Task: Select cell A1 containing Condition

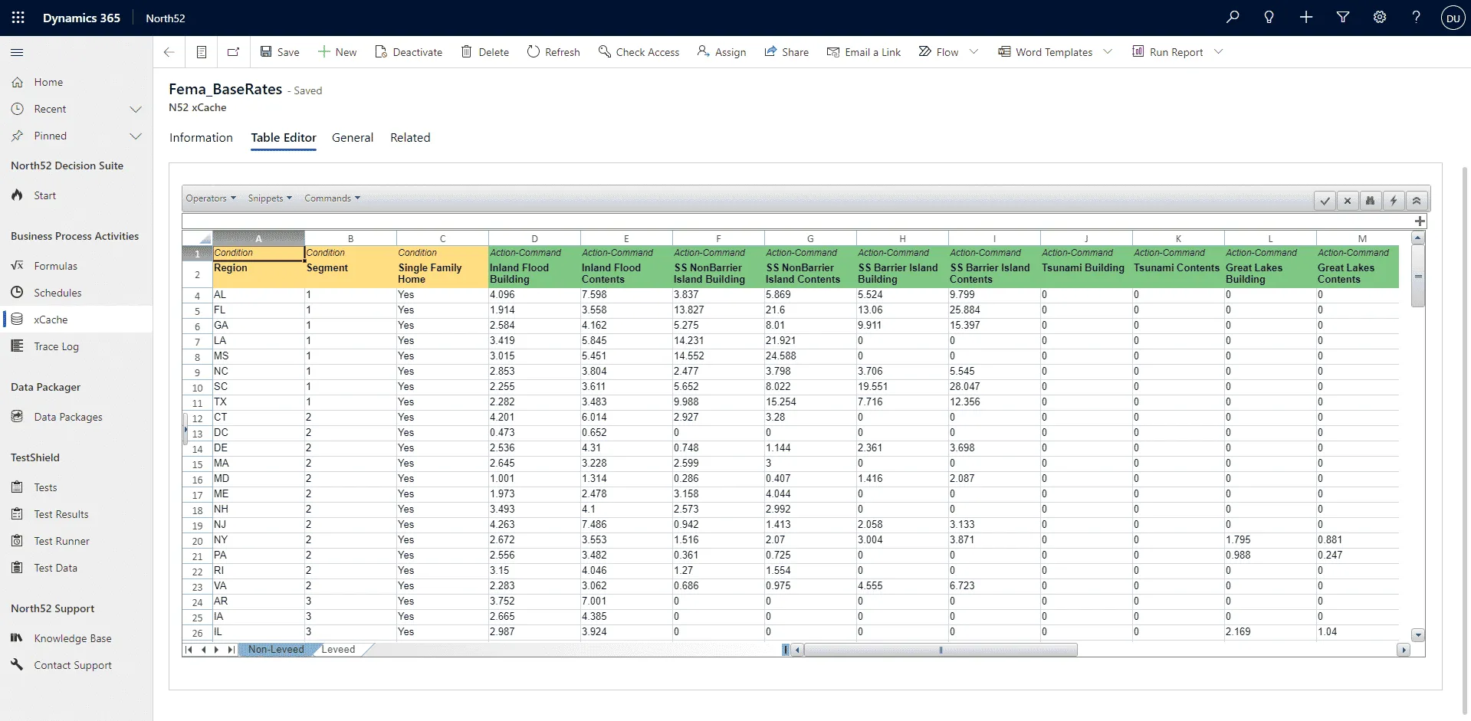Action: (258, 253)
